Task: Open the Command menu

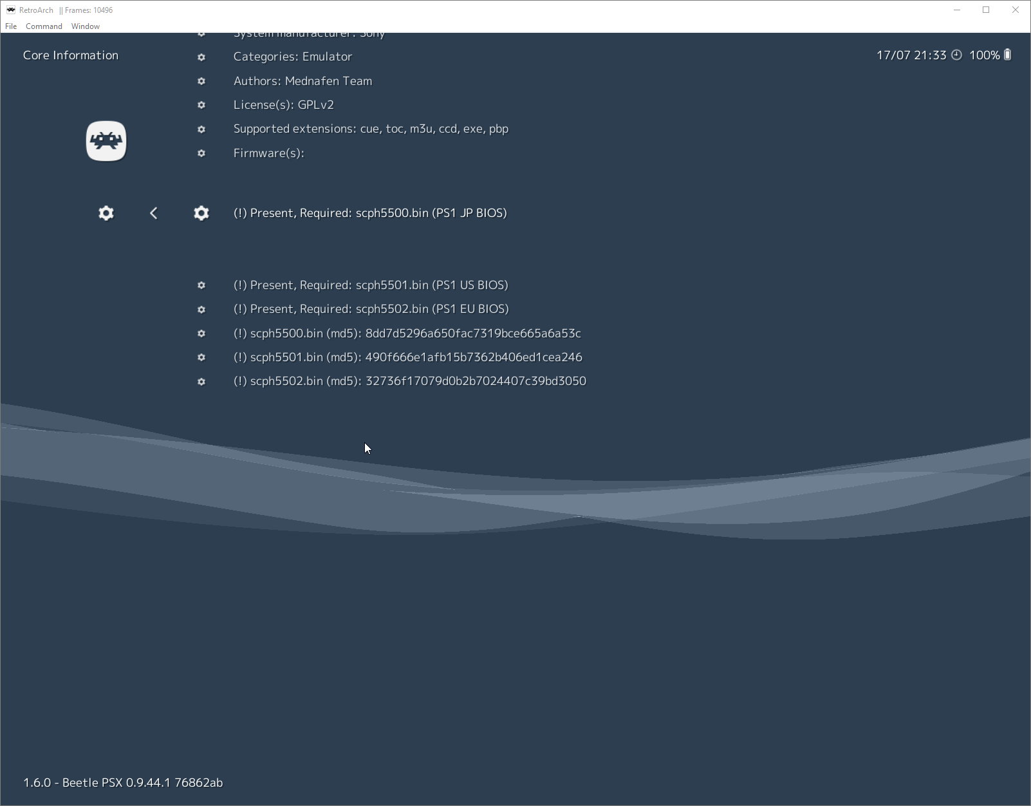Action: [44, 26]
